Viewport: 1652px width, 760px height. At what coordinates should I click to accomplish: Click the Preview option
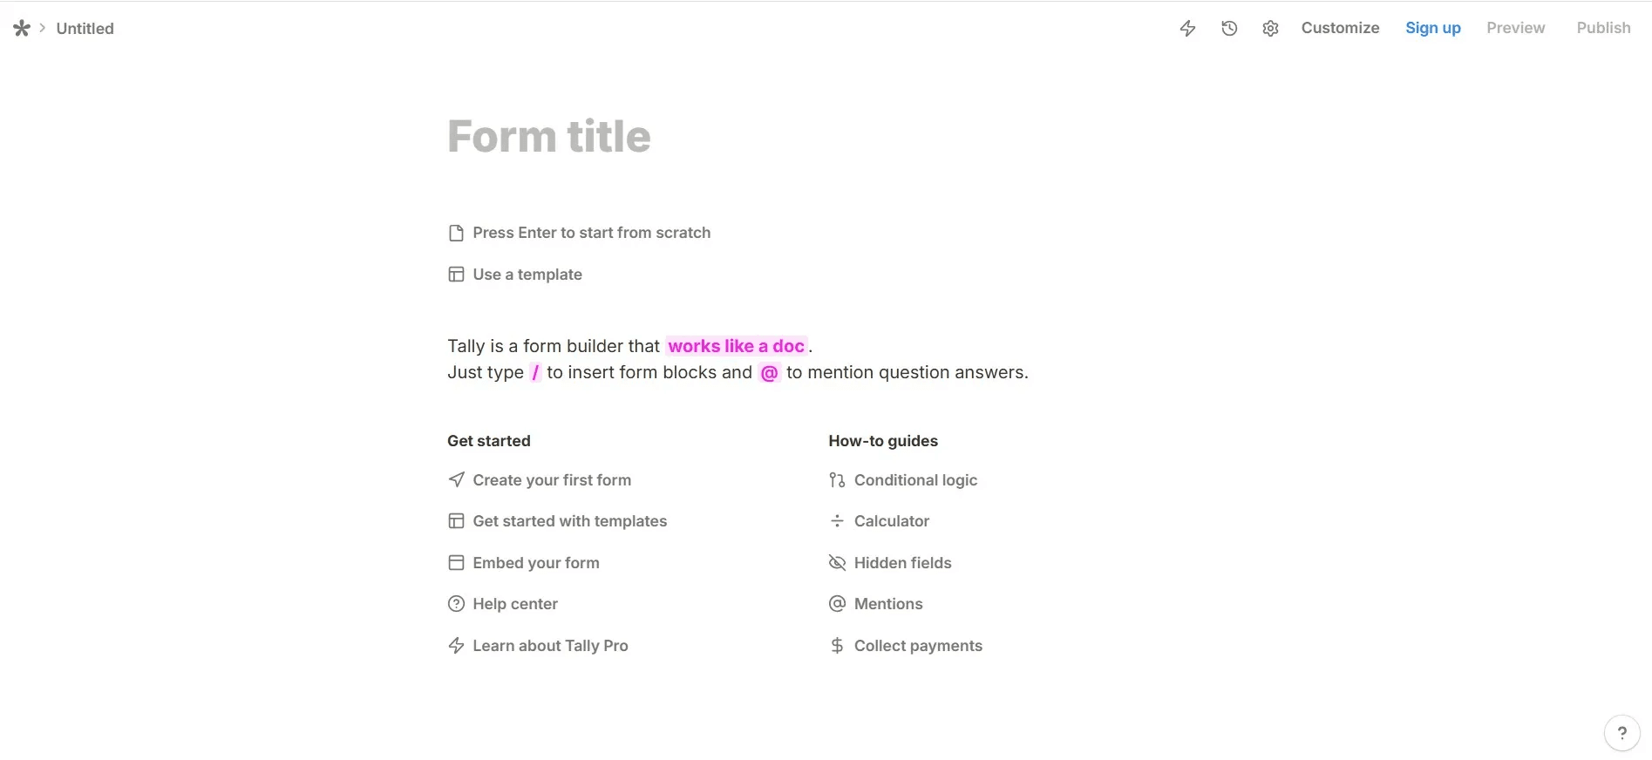(x=1515, y=28)
